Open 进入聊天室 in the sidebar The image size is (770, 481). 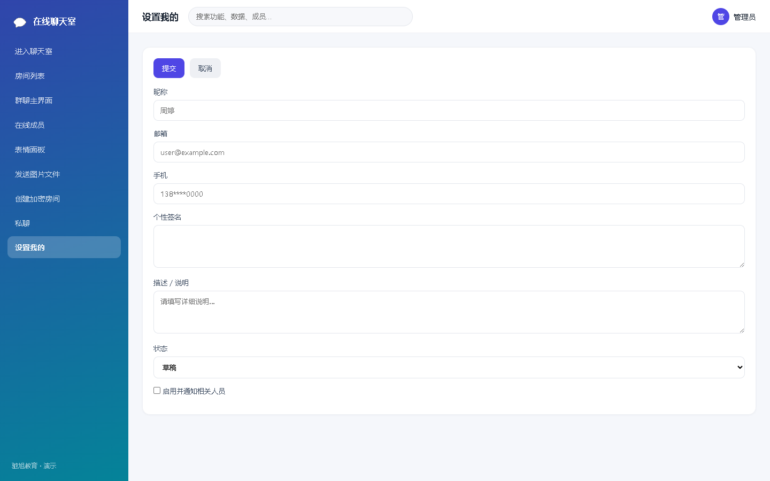click(x=64, y=51)
